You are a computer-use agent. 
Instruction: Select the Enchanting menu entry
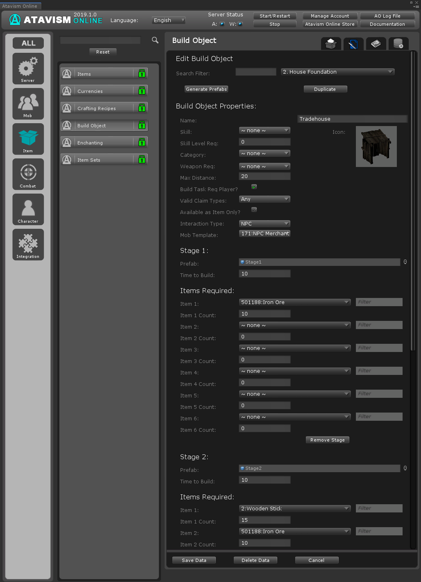tap(97, 143)
